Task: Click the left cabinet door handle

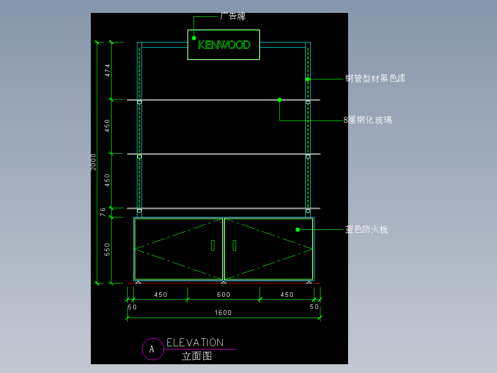Action: click(x=213, y=245)
